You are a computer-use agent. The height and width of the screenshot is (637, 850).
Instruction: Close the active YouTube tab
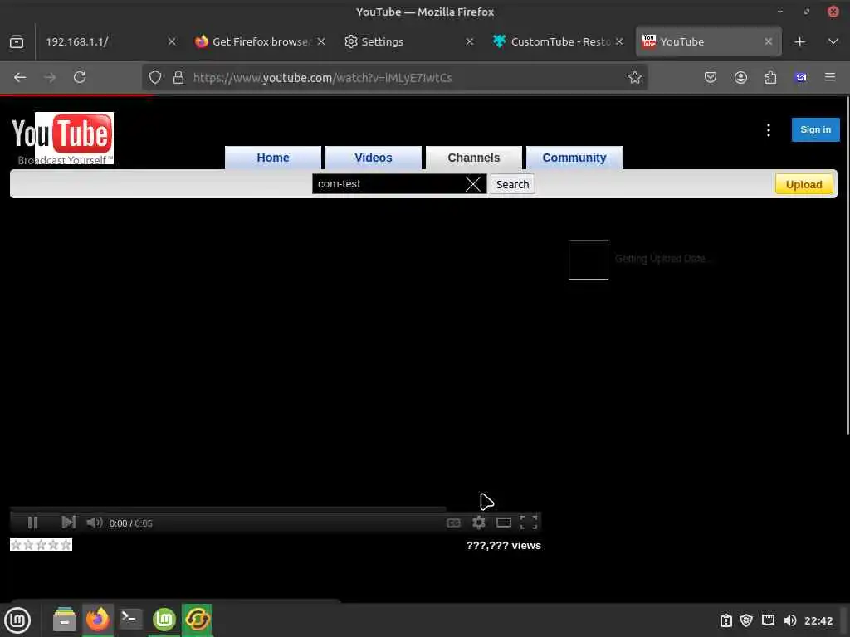coord(768,41)
